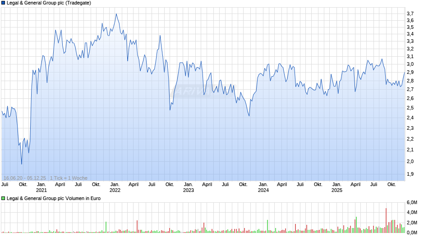This screenshot has height=237, width=424.
Task: Click the 2021 year label on the time axis
Action: point(41,190)
